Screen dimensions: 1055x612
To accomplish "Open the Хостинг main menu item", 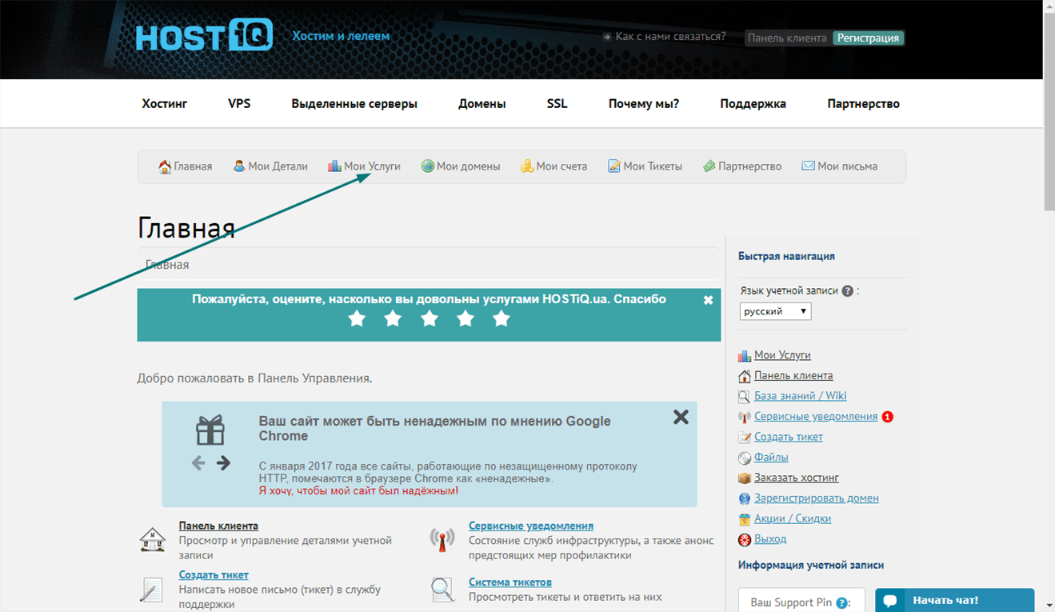I will [x=165, y=103].
